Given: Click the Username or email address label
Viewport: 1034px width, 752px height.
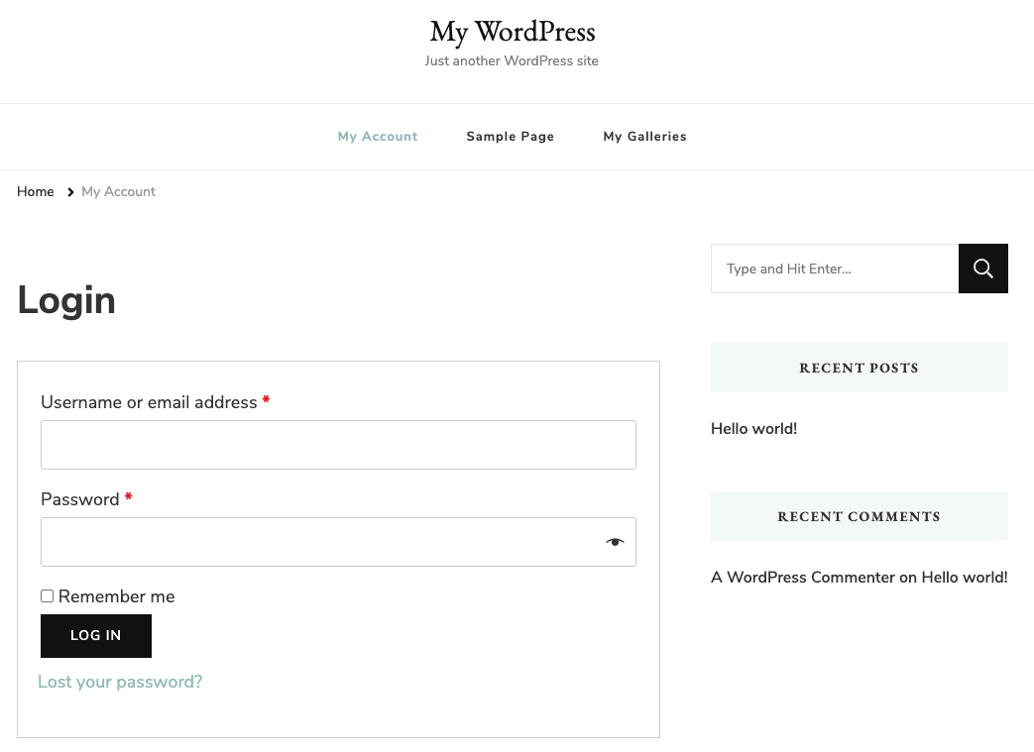Looking at the screenshot, I should point(149,402).
